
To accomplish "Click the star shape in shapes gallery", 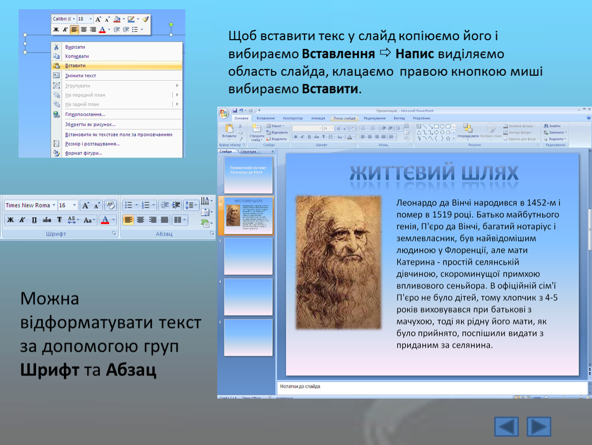I will click(448, 138).
